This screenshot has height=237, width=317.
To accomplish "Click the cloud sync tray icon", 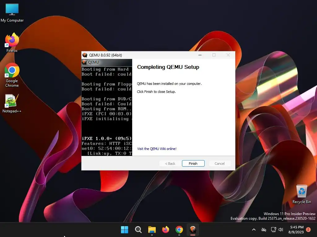I will pyautogui.click(x=264, y=230).
